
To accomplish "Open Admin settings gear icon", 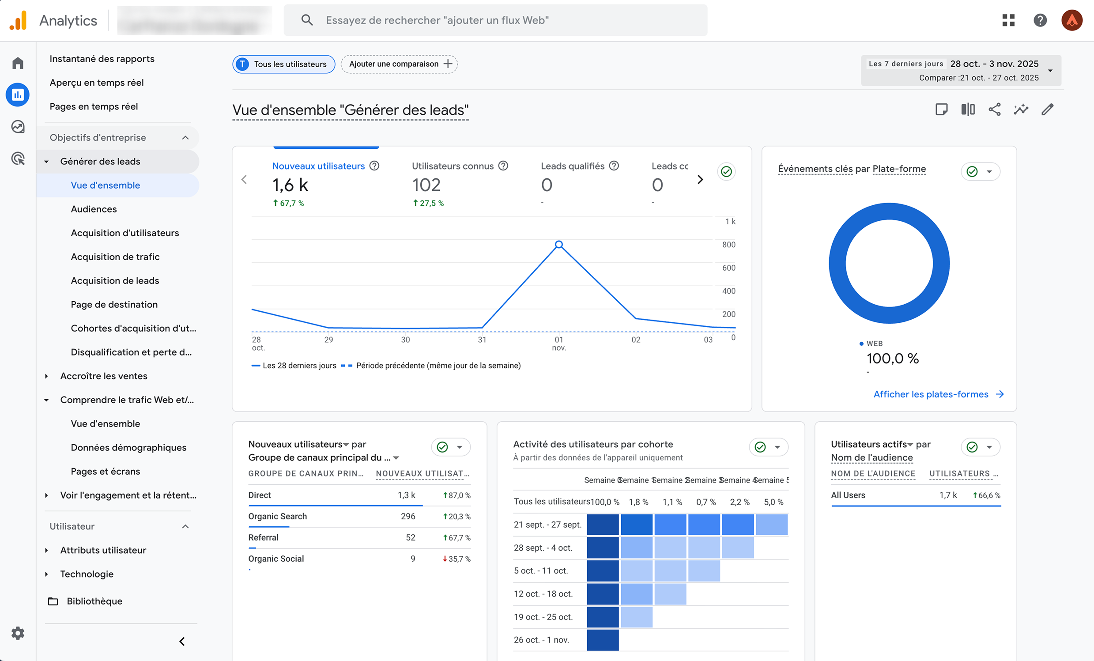I will [18, 633].
